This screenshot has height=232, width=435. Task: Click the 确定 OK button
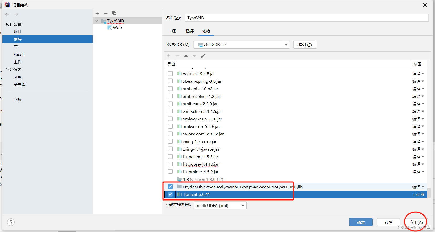[x=361, y=222]
